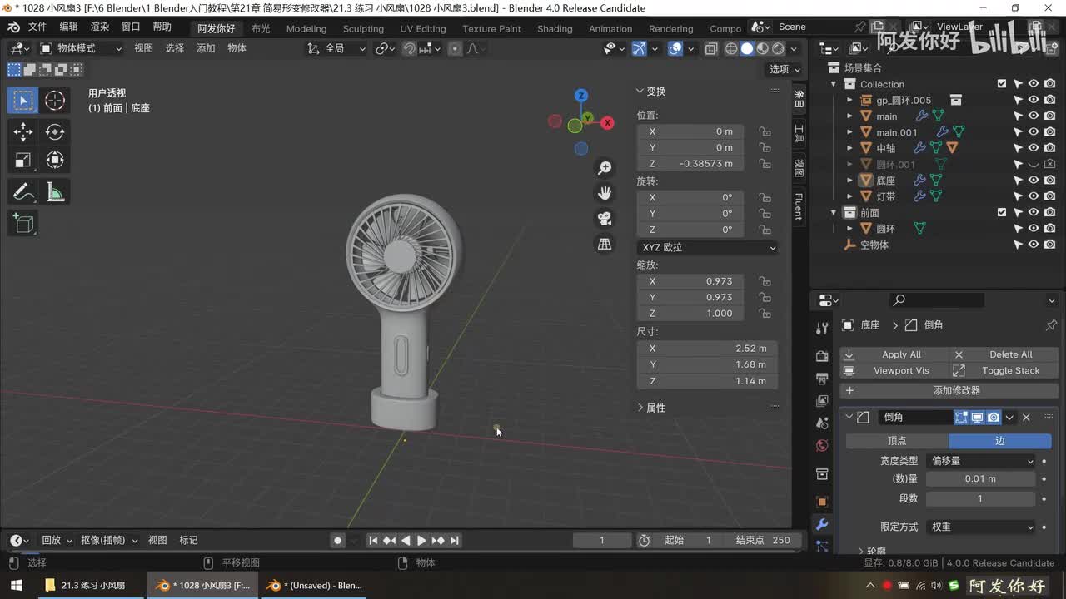Open the Tool properties tab icon
The width and height of the screenshot is (1066, 599).
pyautogui.click(x=822, y=329)
